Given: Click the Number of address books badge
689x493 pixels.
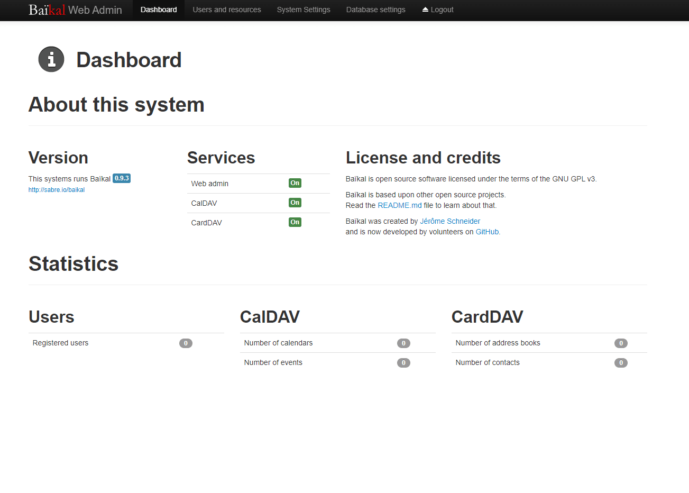Looking at the screenshot, I should (x=621, y=343).
